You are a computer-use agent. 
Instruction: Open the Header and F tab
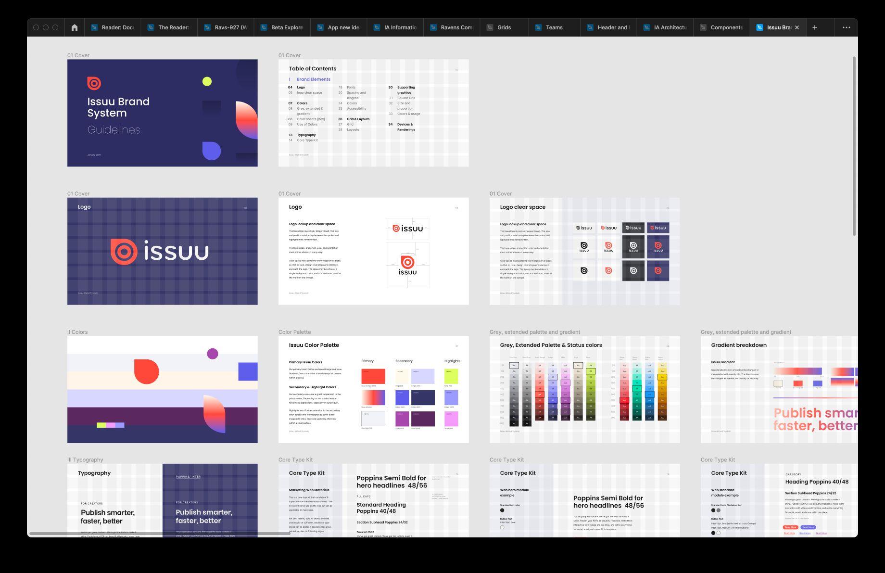(608, 27)
